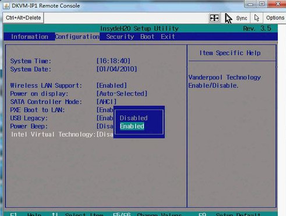Click the Java icon in the title bar
The width and height of the screenshot is (286, 216).
[6, 6]
